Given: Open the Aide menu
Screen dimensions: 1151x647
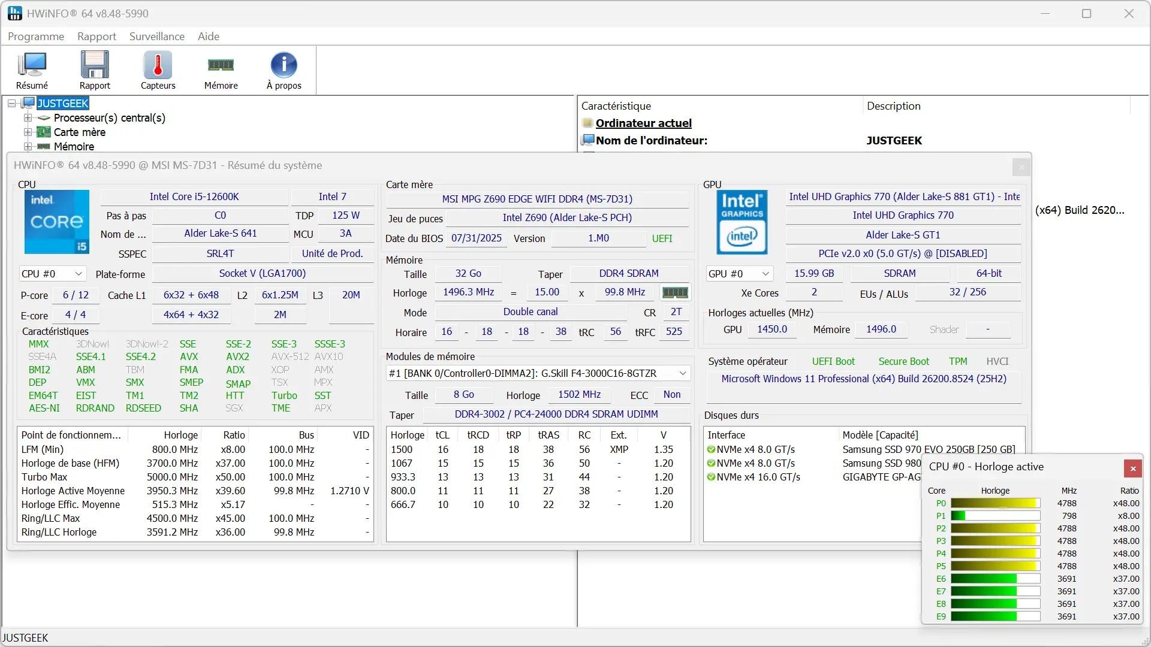Looking at the screenshot, I should (209, 37).
